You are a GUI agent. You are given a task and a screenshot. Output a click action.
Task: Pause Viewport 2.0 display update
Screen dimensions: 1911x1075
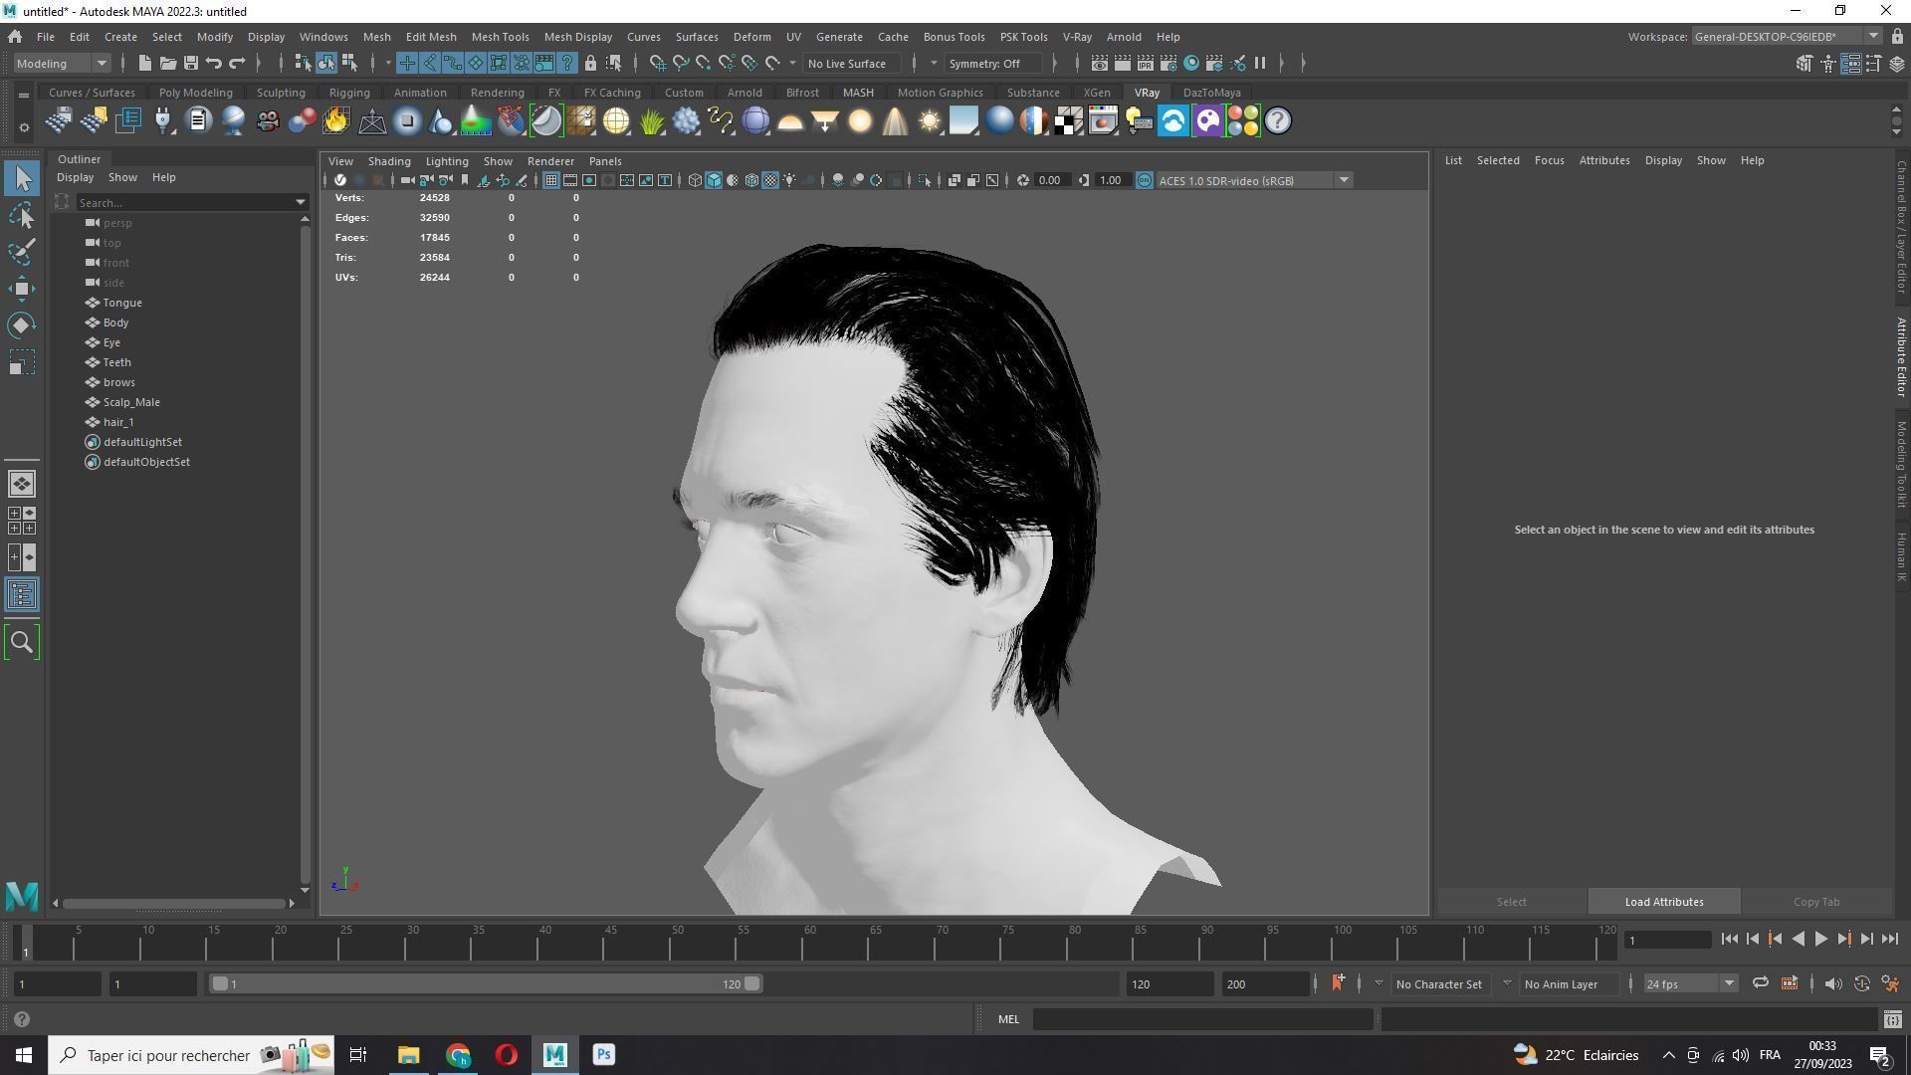coord(1260,64)
